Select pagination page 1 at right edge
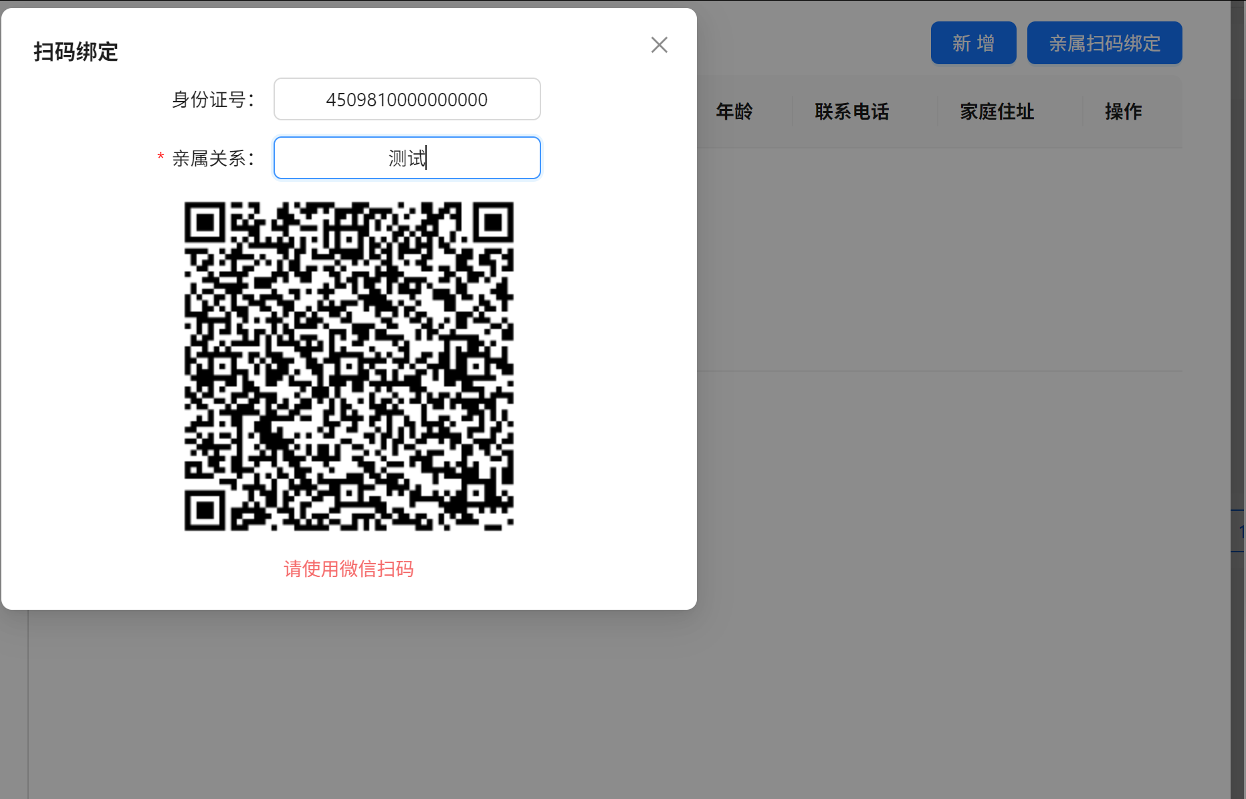The height and width of the screenshot is (799, 1246). point(1239,532)
